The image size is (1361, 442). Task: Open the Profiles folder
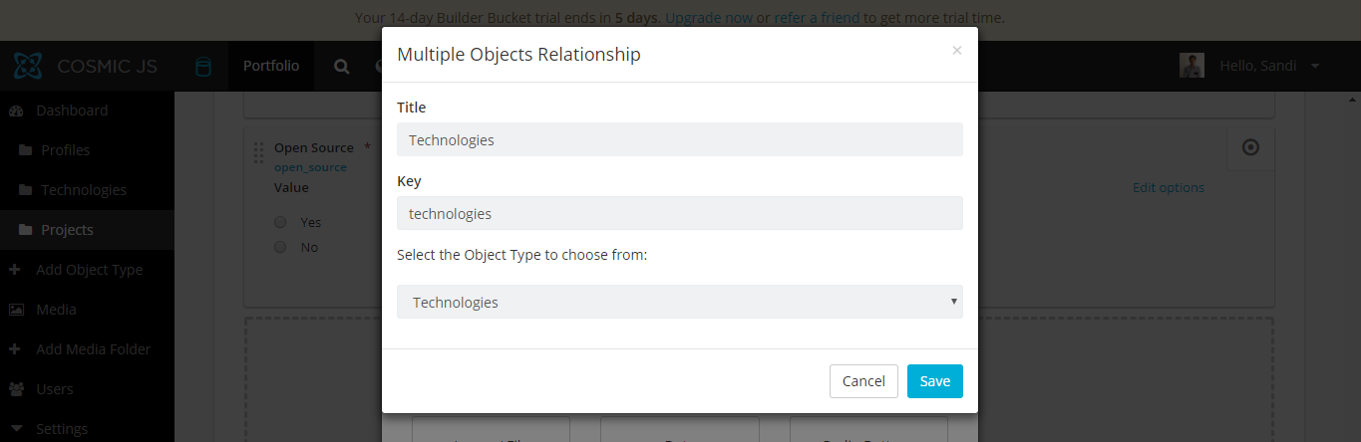click(x=65, y=150)
